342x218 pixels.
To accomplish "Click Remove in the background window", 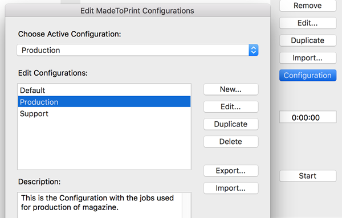I will (x=308, y=6).
